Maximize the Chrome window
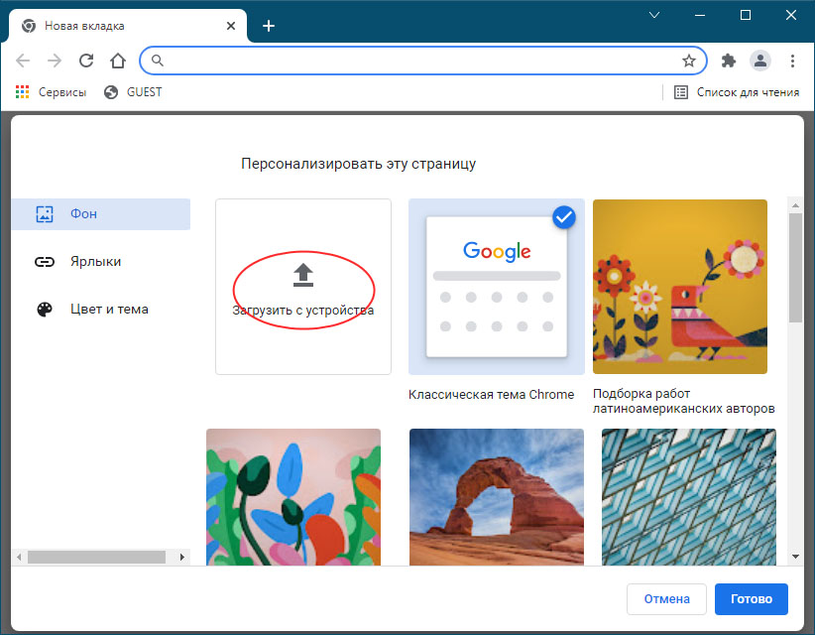The width and height of the screenshot is (815, 635). click(746, 15)
